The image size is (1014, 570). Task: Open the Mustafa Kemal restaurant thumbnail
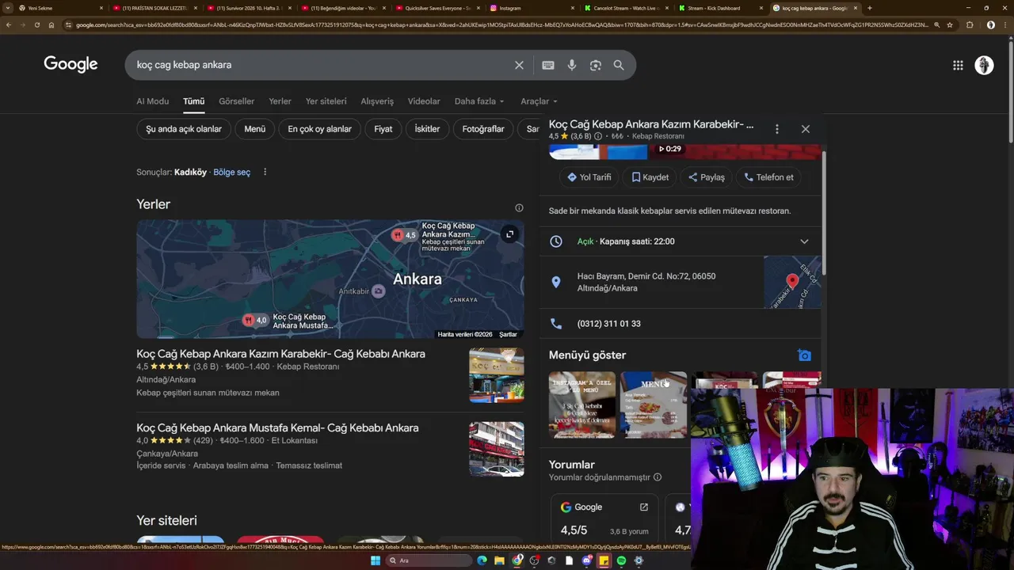point(496,449)
